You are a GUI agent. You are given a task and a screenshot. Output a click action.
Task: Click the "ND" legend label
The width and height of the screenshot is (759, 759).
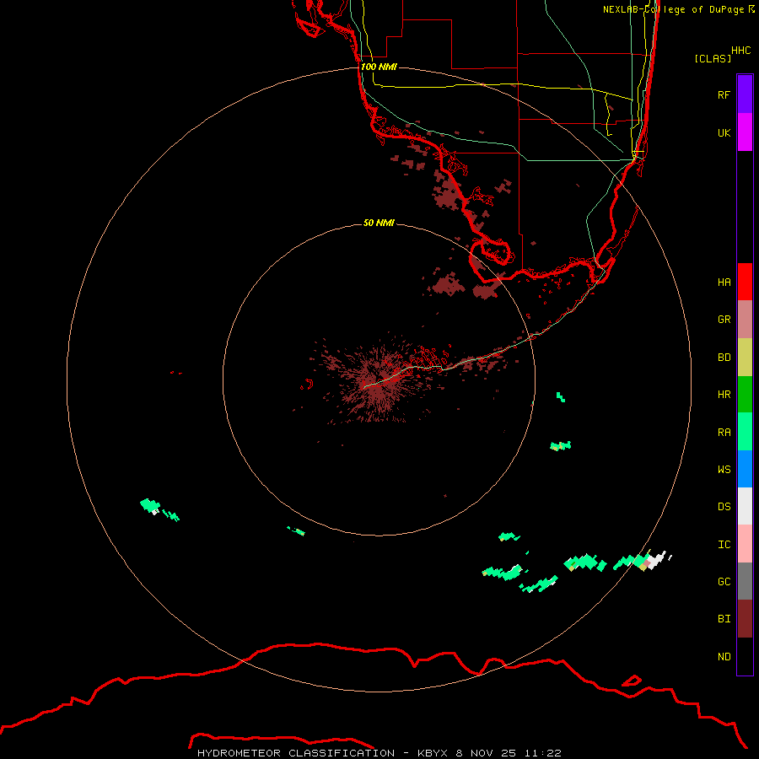click(x=724, y=657)
